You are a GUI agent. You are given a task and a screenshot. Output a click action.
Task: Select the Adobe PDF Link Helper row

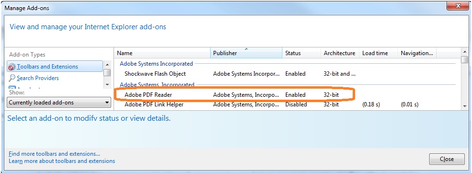pyautogui.click(x=287, y=104)
